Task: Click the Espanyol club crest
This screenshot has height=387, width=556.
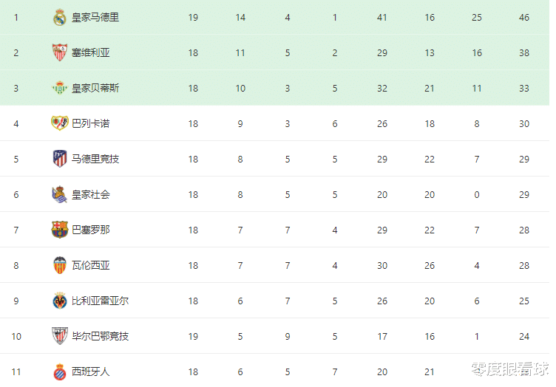Action: point(60,371)
